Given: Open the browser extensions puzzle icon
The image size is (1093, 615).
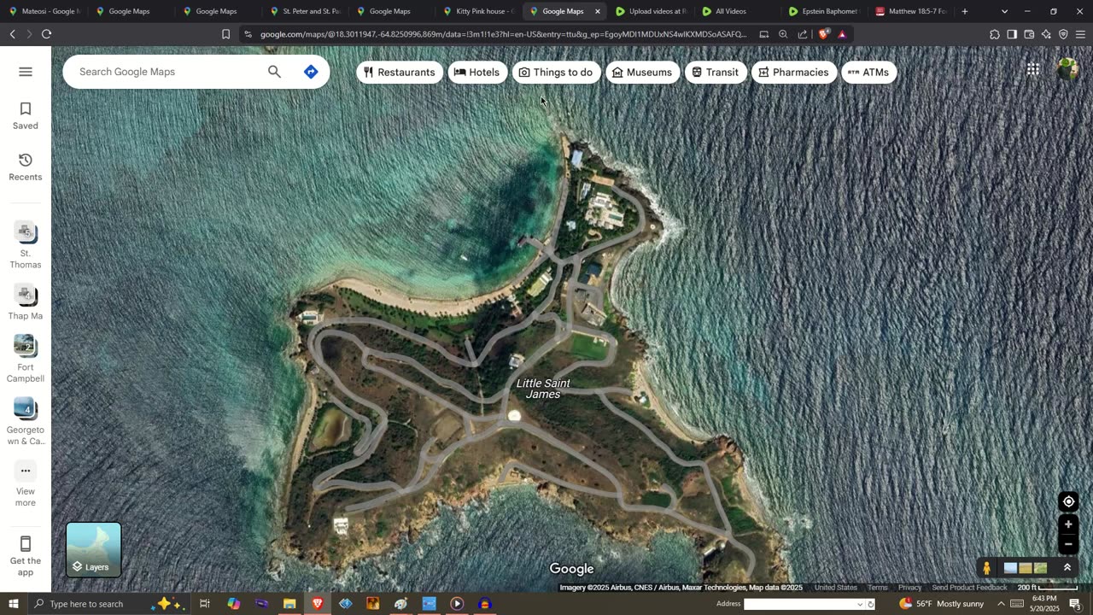Looking at the screenshot, I should [995, 34].
